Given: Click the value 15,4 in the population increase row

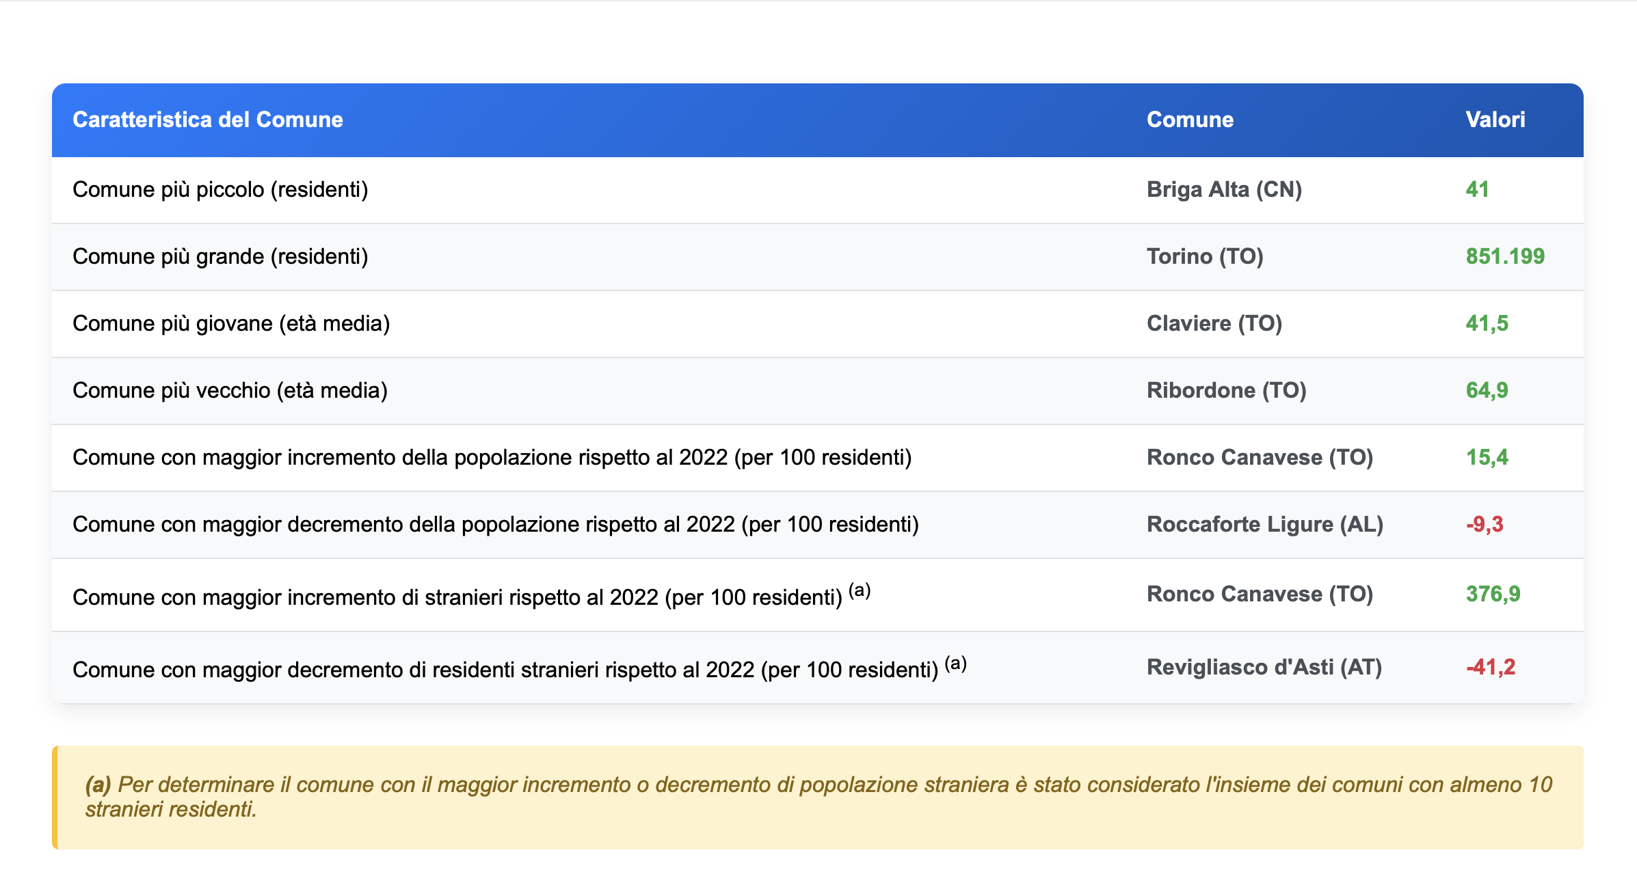Looking at the screenshot, I should (x=1487, y=457).
